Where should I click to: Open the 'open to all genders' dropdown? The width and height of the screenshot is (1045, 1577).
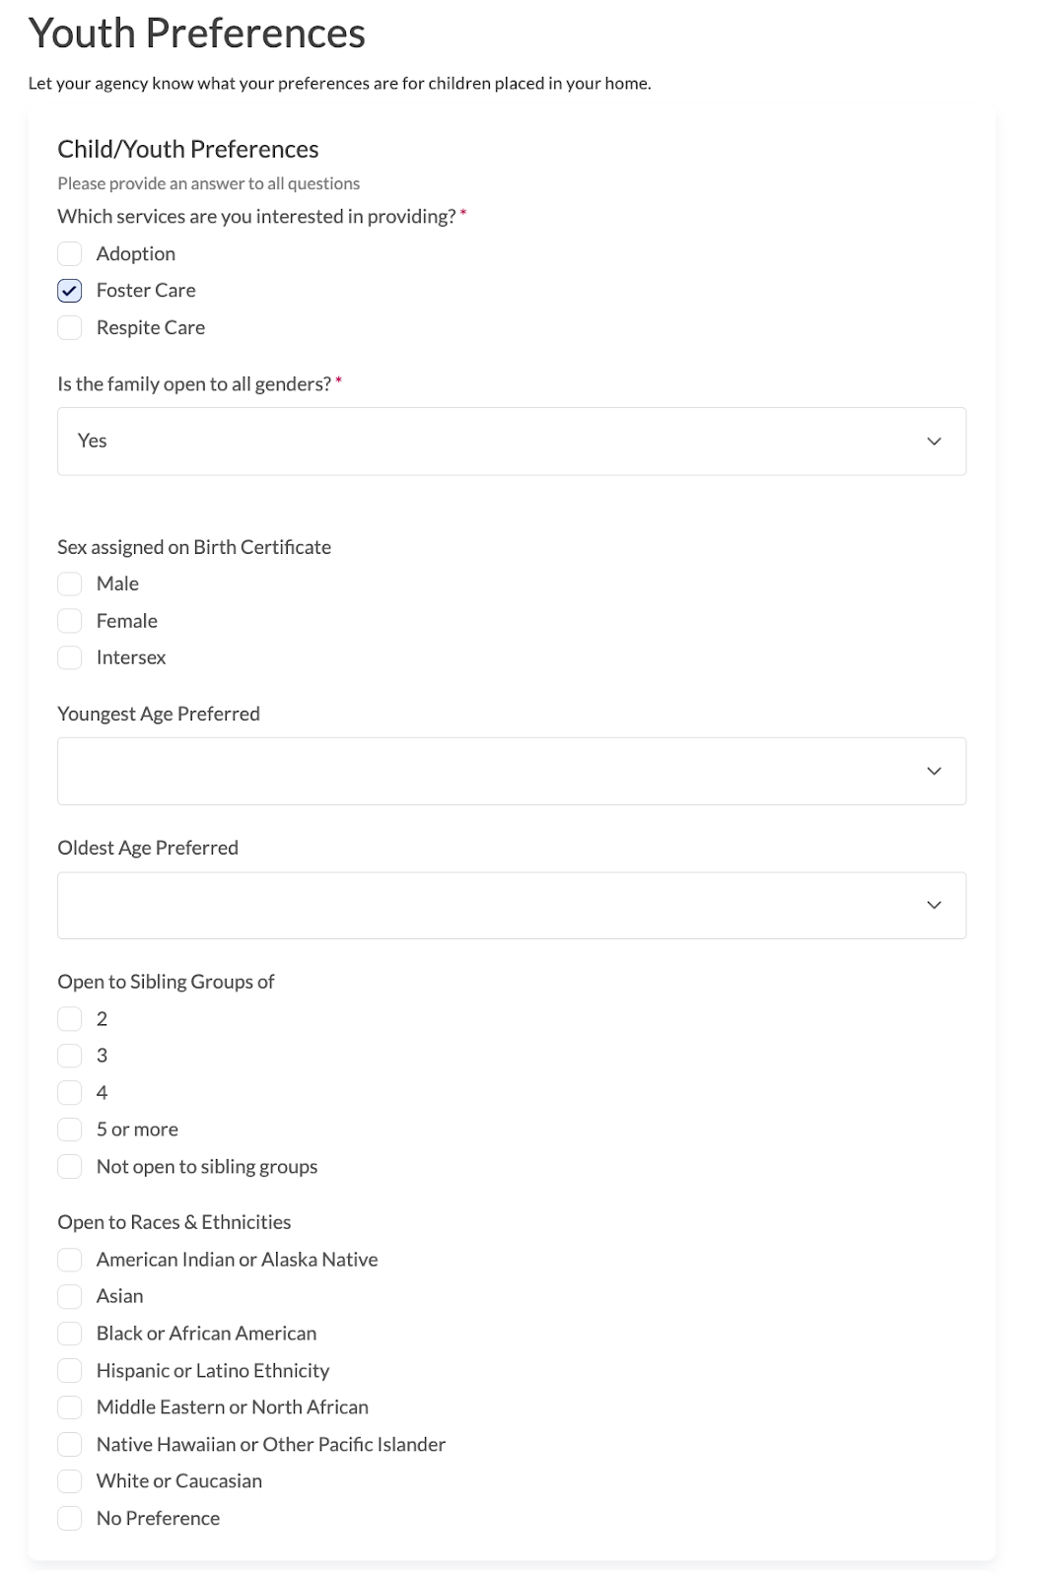tap(511, 442)
